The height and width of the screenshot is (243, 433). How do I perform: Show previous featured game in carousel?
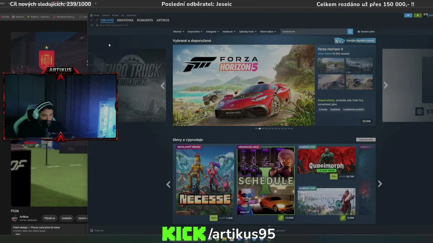click(x=162, y=86)
